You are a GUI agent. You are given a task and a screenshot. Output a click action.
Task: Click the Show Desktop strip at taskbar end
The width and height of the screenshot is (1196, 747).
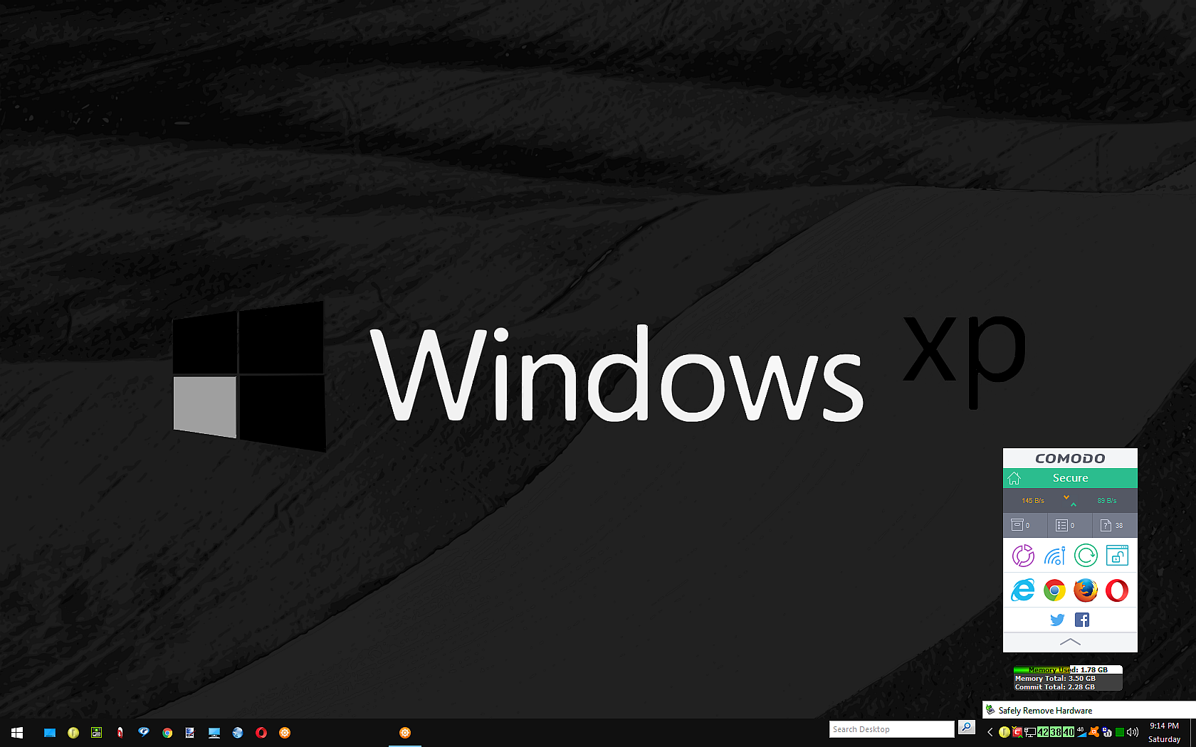[x=1194, y=733]
